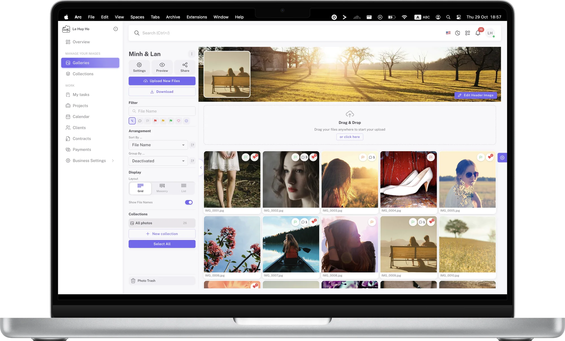
Task: Expand Business Settings chevron
Action: click(113, 161)
